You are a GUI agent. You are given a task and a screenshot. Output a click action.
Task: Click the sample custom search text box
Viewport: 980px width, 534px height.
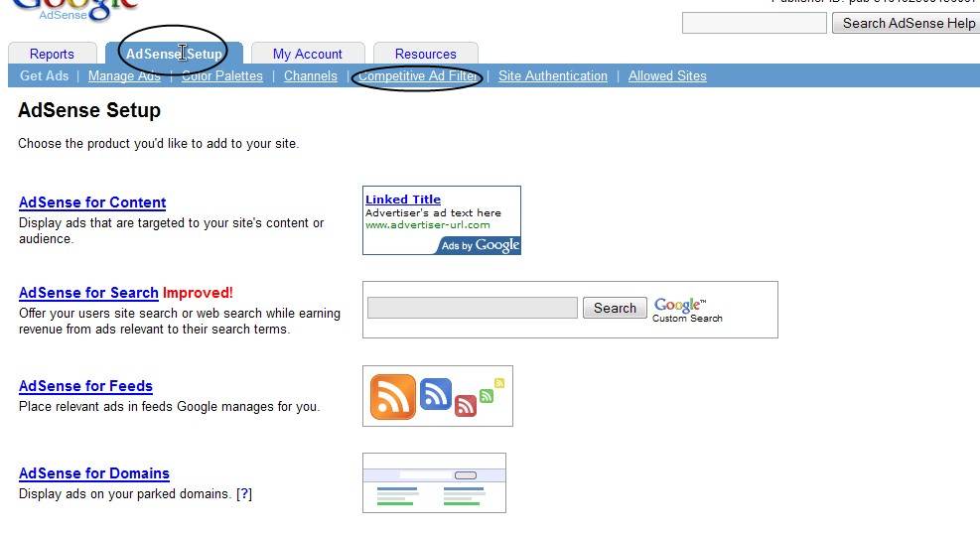473,308
